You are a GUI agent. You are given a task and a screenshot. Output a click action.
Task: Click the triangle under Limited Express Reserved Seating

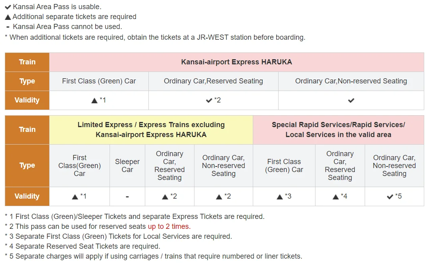coord(165,197)
